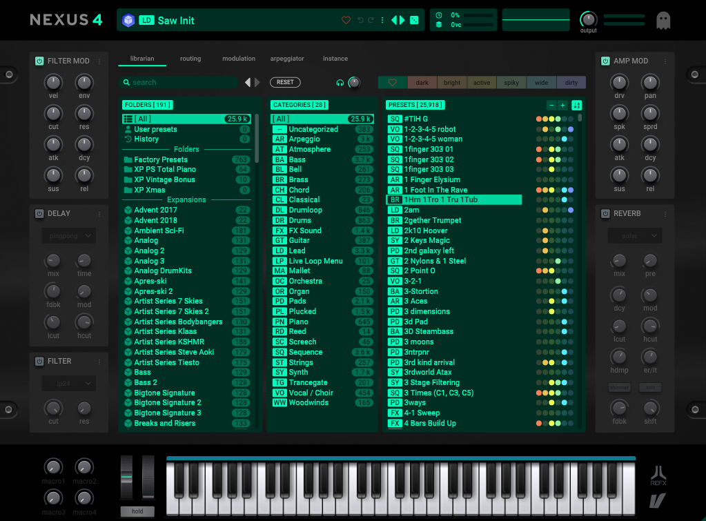Open the filter lp24 type dropdown
This screenshot has width=706, height=521.
(68, 383)
